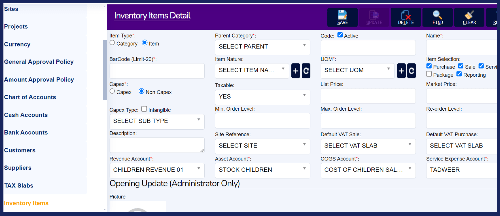This screenshot has height=216, width=500.
Task: Open the Parent Category dropdown
Action: (x=262, y=47)
